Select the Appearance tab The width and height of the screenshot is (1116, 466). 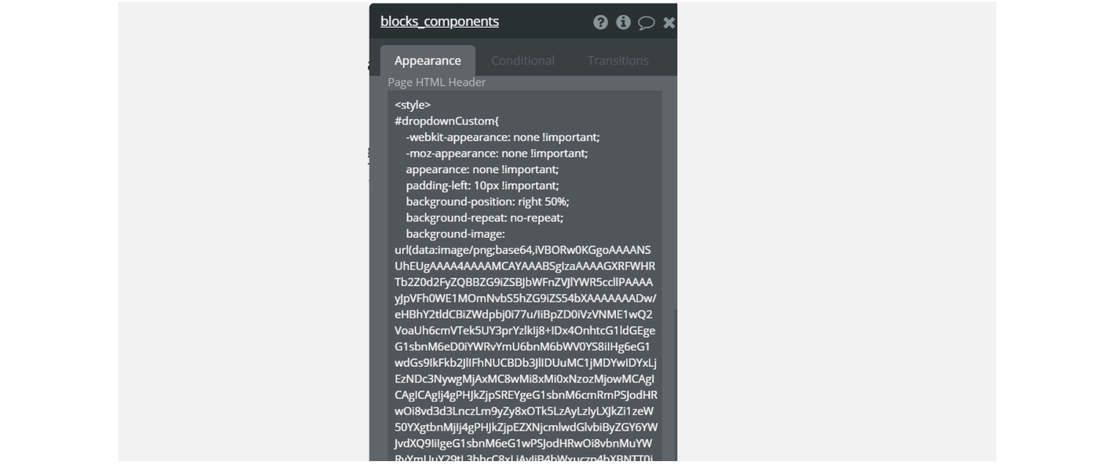pos(427,60)
